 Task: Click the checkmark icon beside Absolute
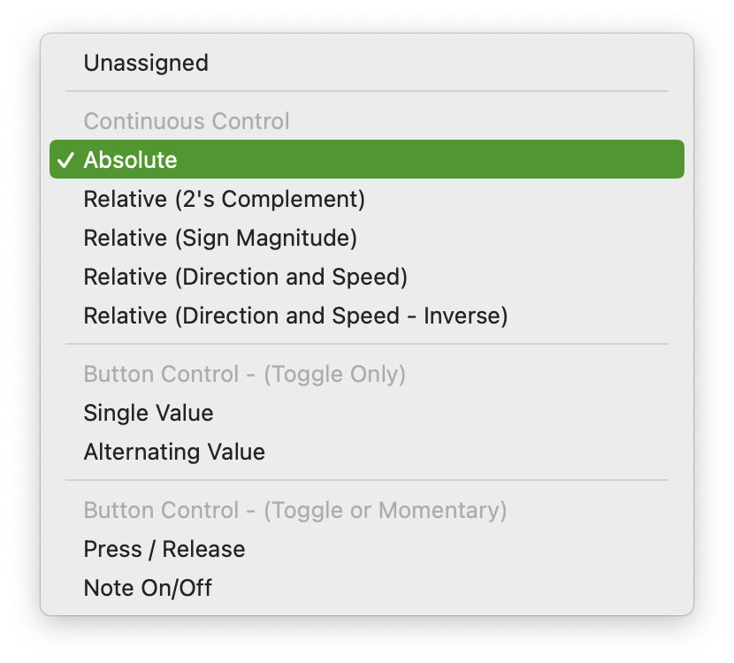click(65, 160)
